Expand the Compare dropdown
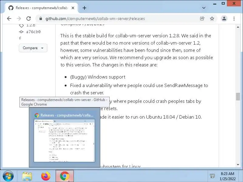243x182 pixels. 33,48
